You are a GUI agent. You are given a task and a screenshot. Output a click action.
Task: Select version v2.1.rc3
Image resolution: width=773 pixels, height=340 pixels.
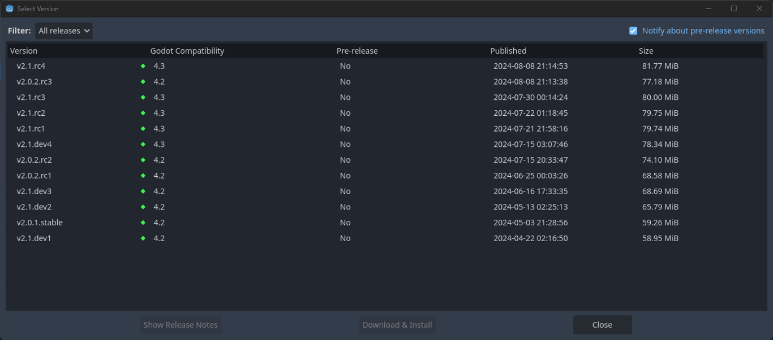pos(31,97)
